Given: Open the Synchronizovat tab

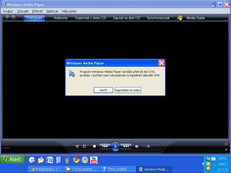Looking at the screenshot, I should tap(158, 18).
